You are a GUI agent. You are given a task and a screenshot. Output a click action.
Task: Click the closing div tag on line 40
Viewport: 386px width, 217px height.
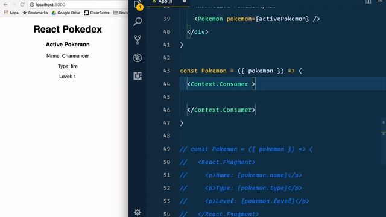(198, 32)
